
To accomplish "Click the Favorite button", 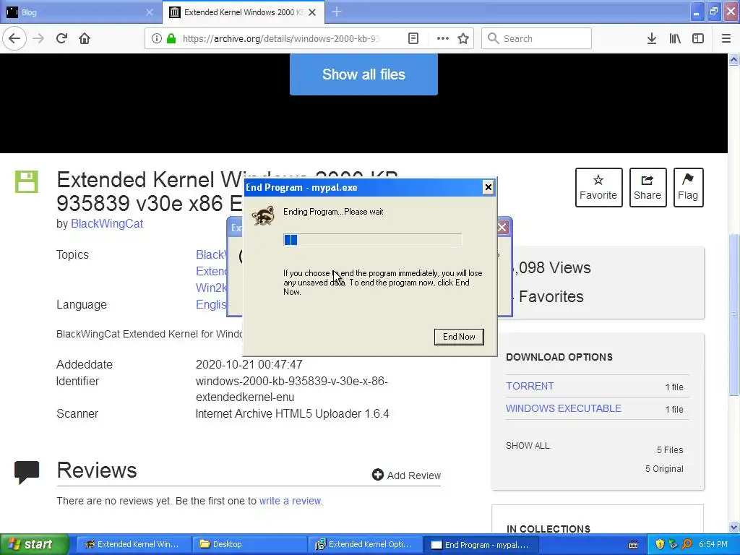I will click(x=598, y=187).
